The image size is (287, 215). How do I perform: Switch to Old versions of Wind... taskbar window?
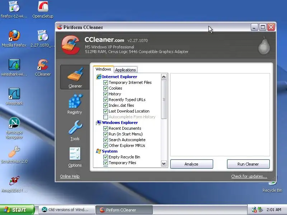point(67,210)
